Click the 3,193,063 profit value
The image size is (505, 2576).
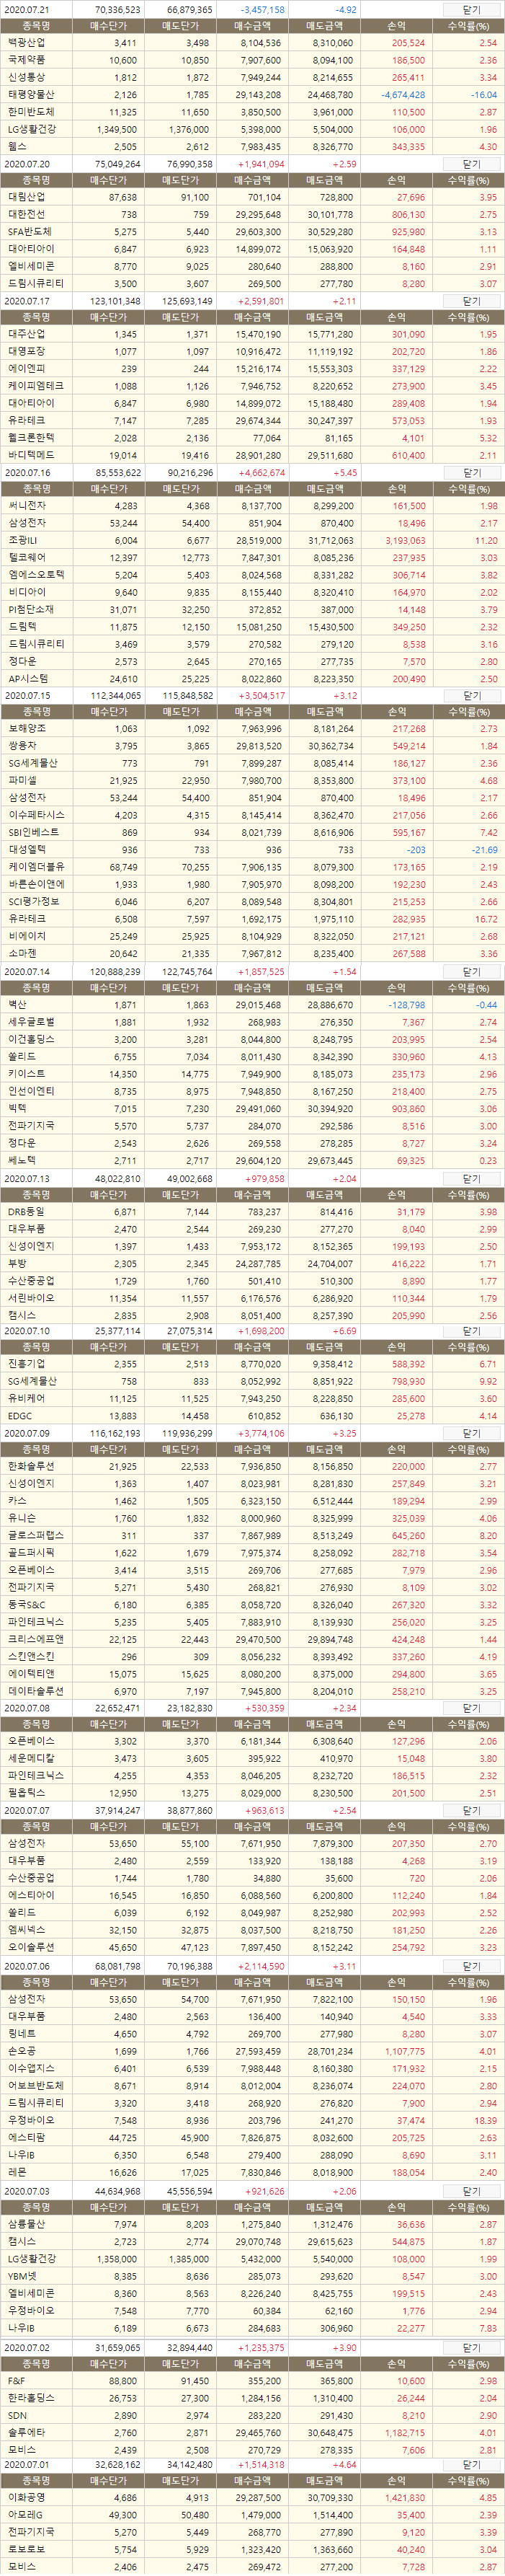404,540
